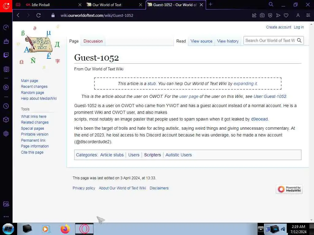This screenshot has width=314, height=235.
Task: Close the Our World of Text tab
Action: (141, 5)
